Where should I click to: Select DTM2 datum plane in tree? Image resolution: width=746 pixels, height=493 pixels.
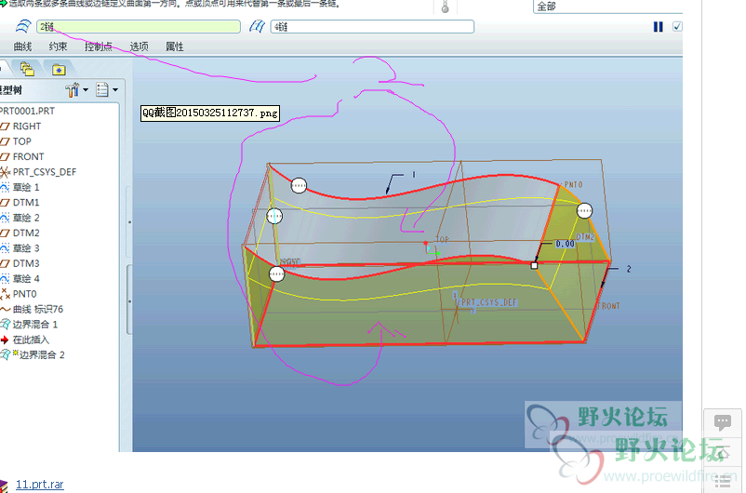tap(26, 233)
